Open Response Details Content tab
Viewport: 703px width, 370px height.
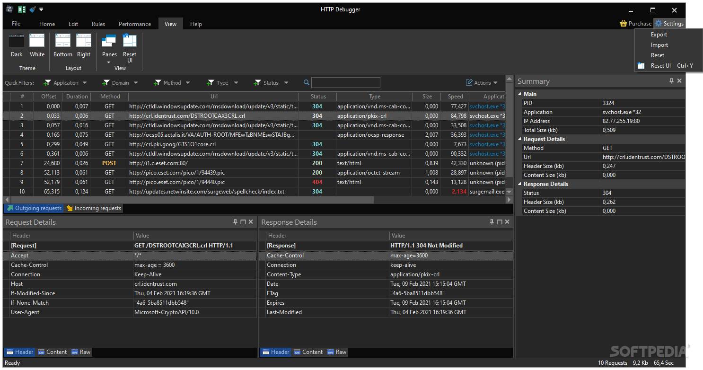pyautogui.click(x=308, y=352)
